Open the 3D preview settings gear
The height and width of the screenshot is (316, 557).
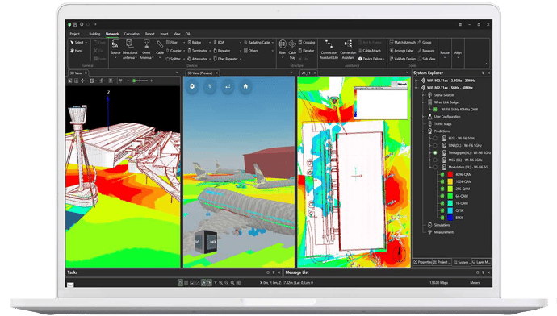[x=192, y=86]
